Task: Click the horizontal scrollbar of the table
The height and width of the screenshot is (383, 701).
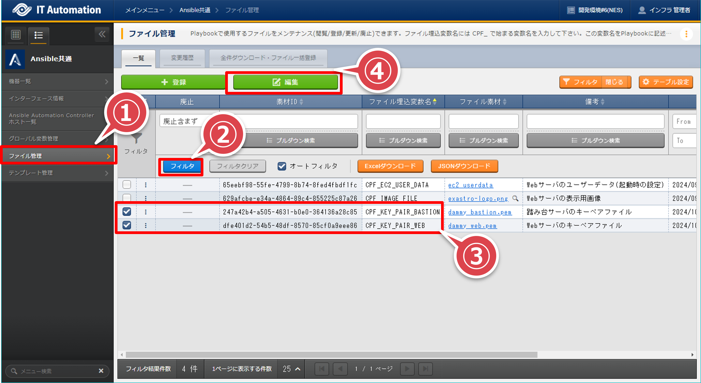Action: (x=331, y=355)
